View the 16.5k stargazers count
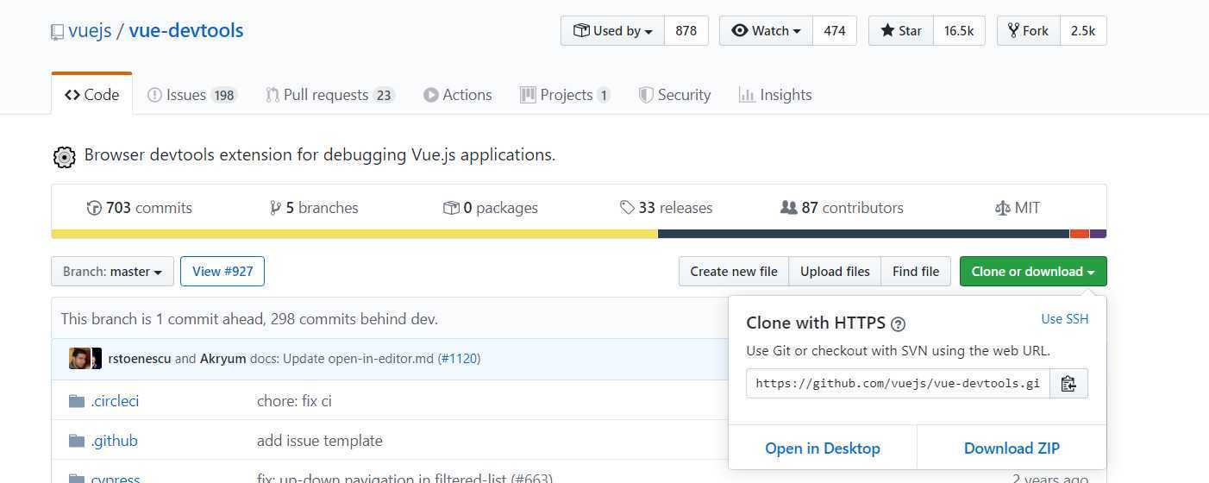 959,31
